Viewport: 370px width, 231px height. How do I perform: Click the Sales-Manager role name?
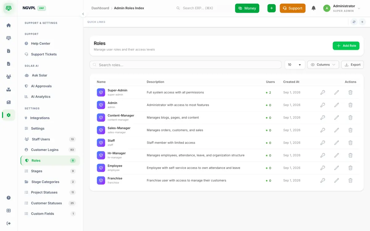click(x=119, y=128)
